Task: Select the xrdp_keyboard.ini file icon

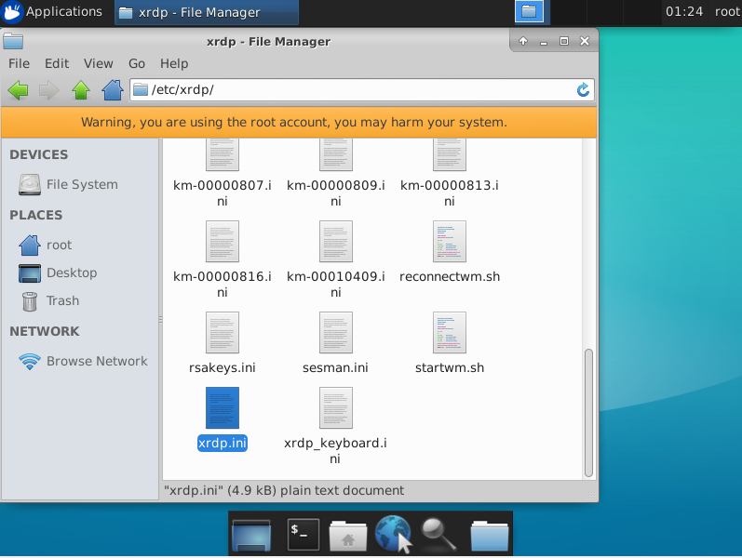Action: click(x=336, y=407)
